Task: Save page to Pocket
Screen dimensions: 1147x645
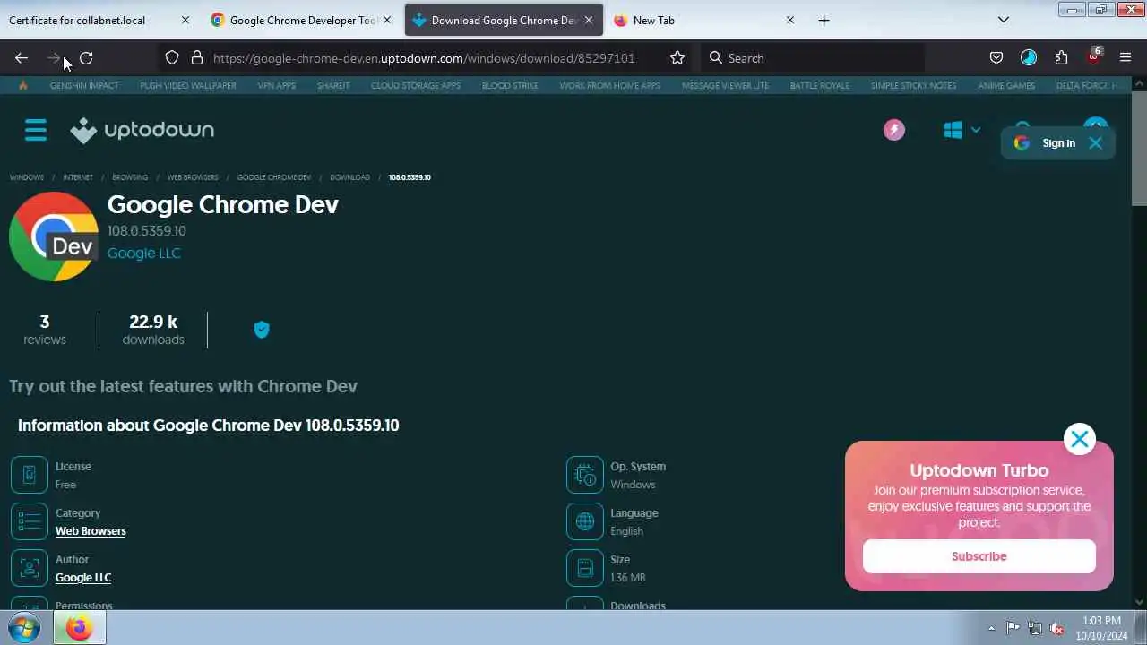Action: coord(996,58)
